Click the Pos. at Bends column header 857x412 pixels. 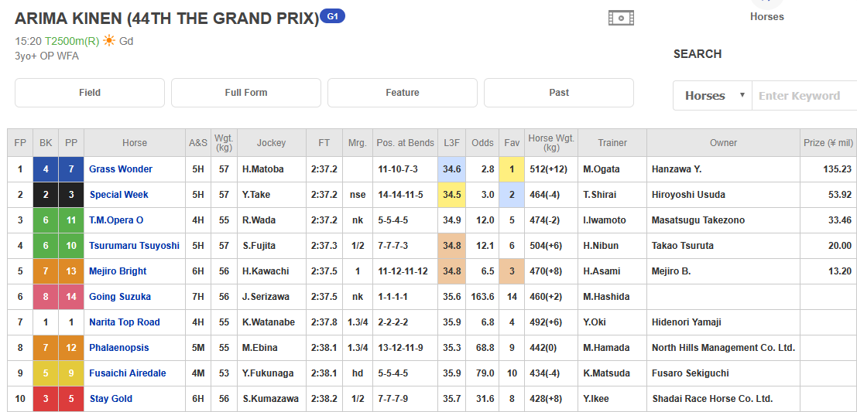[x=405, y=143]
